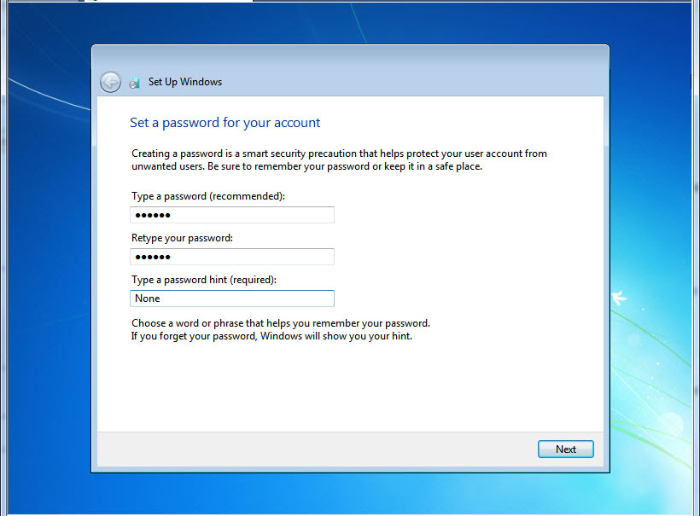Screen dimensions: 700x516
Task: Click the Set Up Windows title text
Action: click(x=184, y=81)
